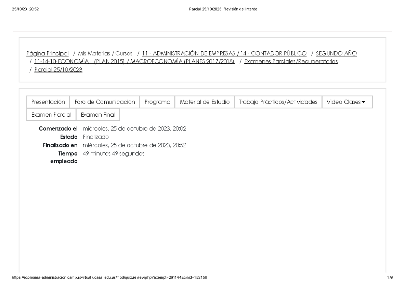Open the ADMINISTRACIÓN DE EMPRESAS / CONTADOR PÚBLICO link
This screenshot has width=405, height=286.
point(224,53)
